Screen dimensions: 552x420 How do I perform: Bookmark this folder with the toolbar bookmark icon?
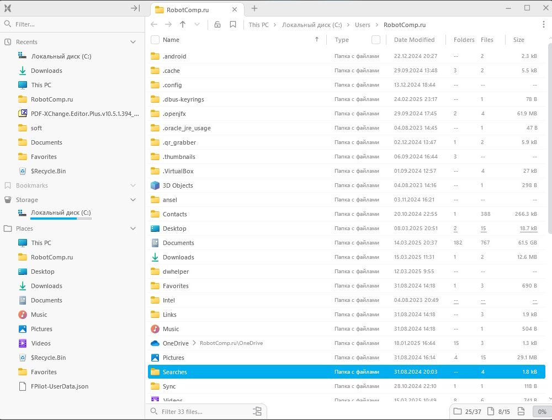(233, 24)
